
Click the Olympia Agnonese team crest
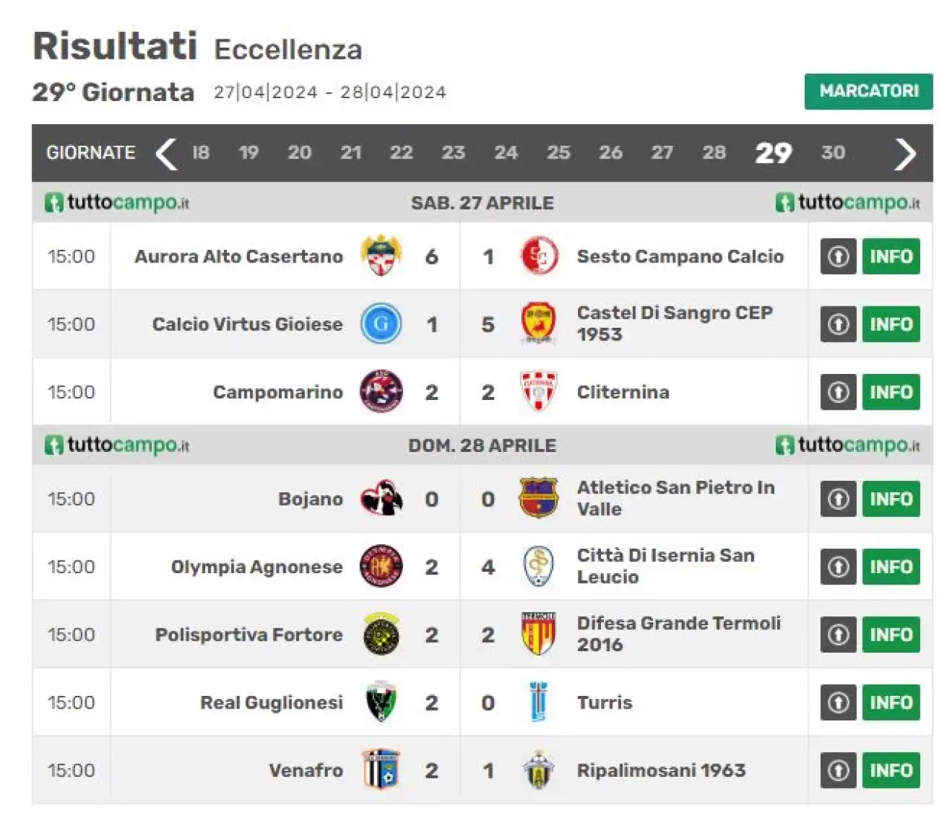pos(381,567)
